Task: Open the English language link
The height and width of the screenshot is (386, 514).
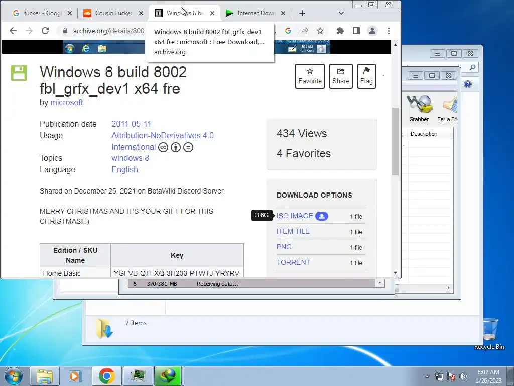Action: click(x=124, y=170)
